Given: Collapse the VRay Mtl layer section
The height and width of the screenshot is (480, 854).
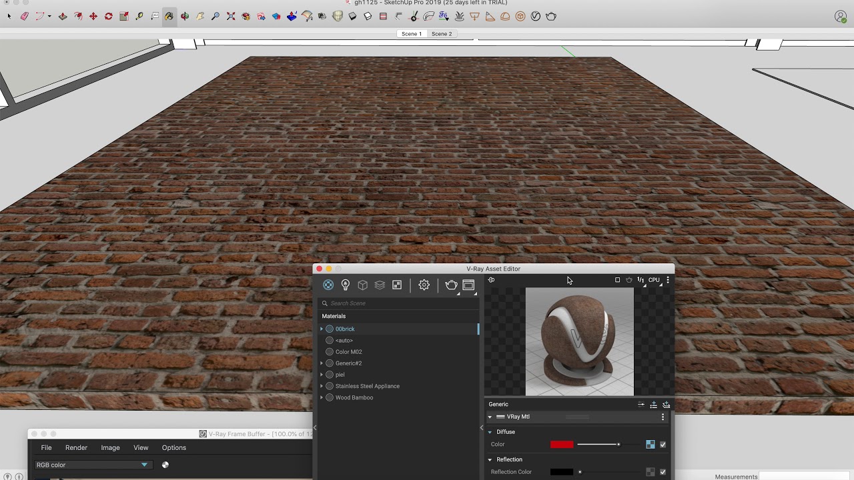Looking at the screenshot, I should tap(490, 417).
